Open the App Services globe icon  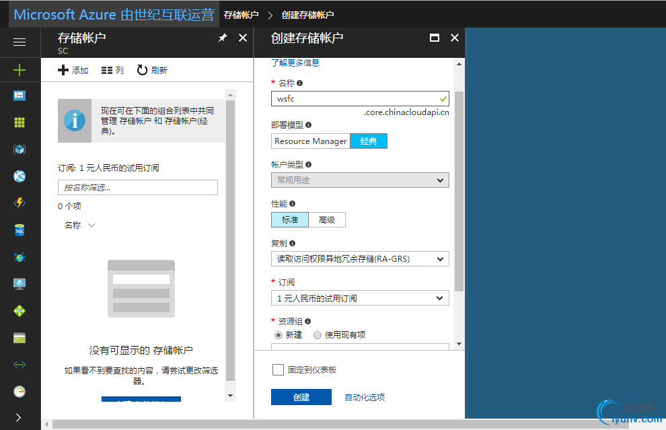pyautogui.click(x=20, y=176)
